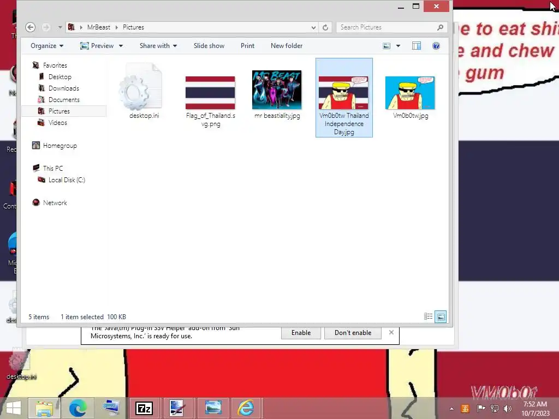Show hidden tray icons
Screen dimensions: 559x419
pyautogui.click(x=451, y=409)
